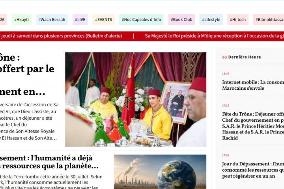Click summary text mentioning 'Chef du'
Image resolution: width=284 pixels, height=189 pixels.
point(29,121)
